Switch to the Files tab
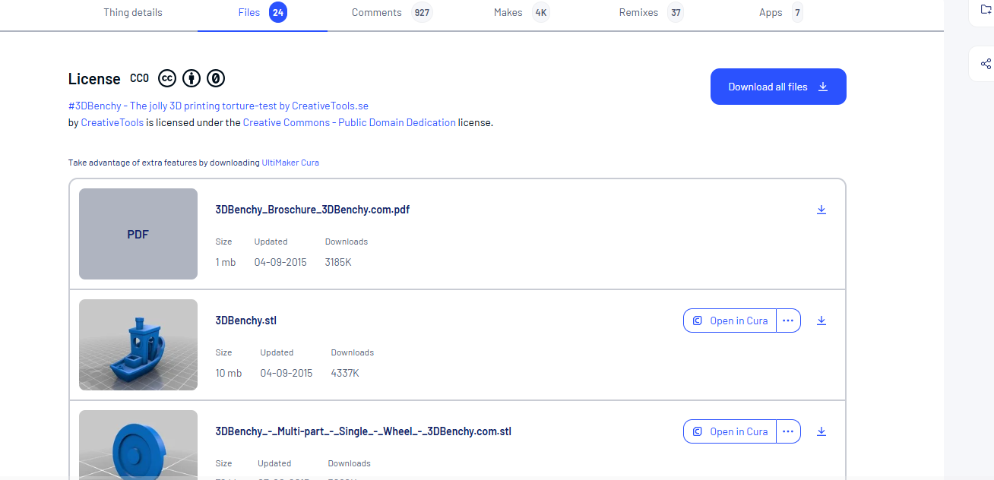The image size is (994, 480). (262, 12)
